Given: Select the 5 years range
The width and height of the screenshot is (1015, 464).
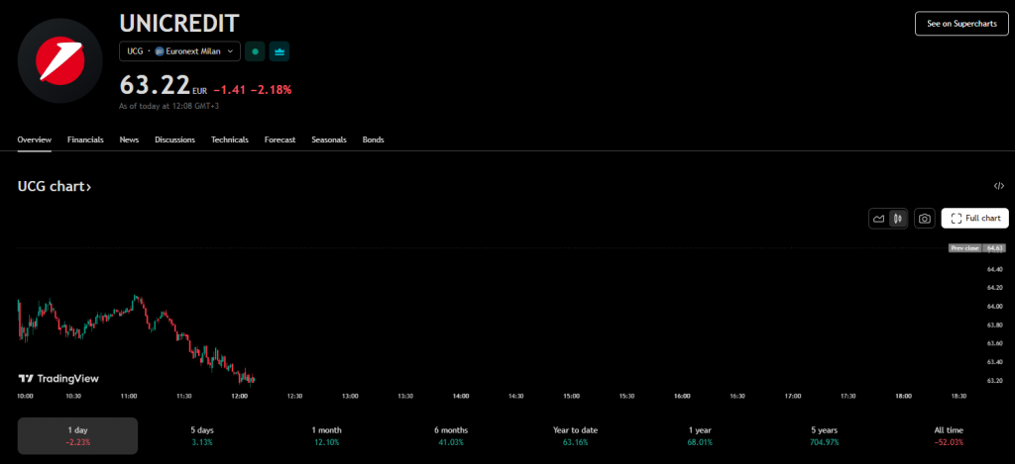Looking at the screenshot, I should coord(824,435).
